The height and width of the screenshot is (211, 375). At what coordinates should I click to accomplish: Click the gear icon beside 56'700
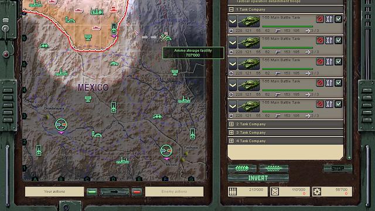tap(317, 192)
